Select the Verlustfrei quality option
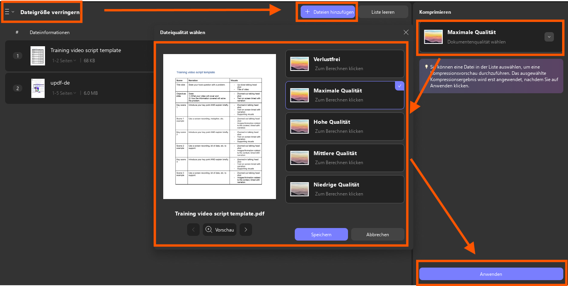The width and height of the screenshot is (568, 286). [x=344, y=64]
